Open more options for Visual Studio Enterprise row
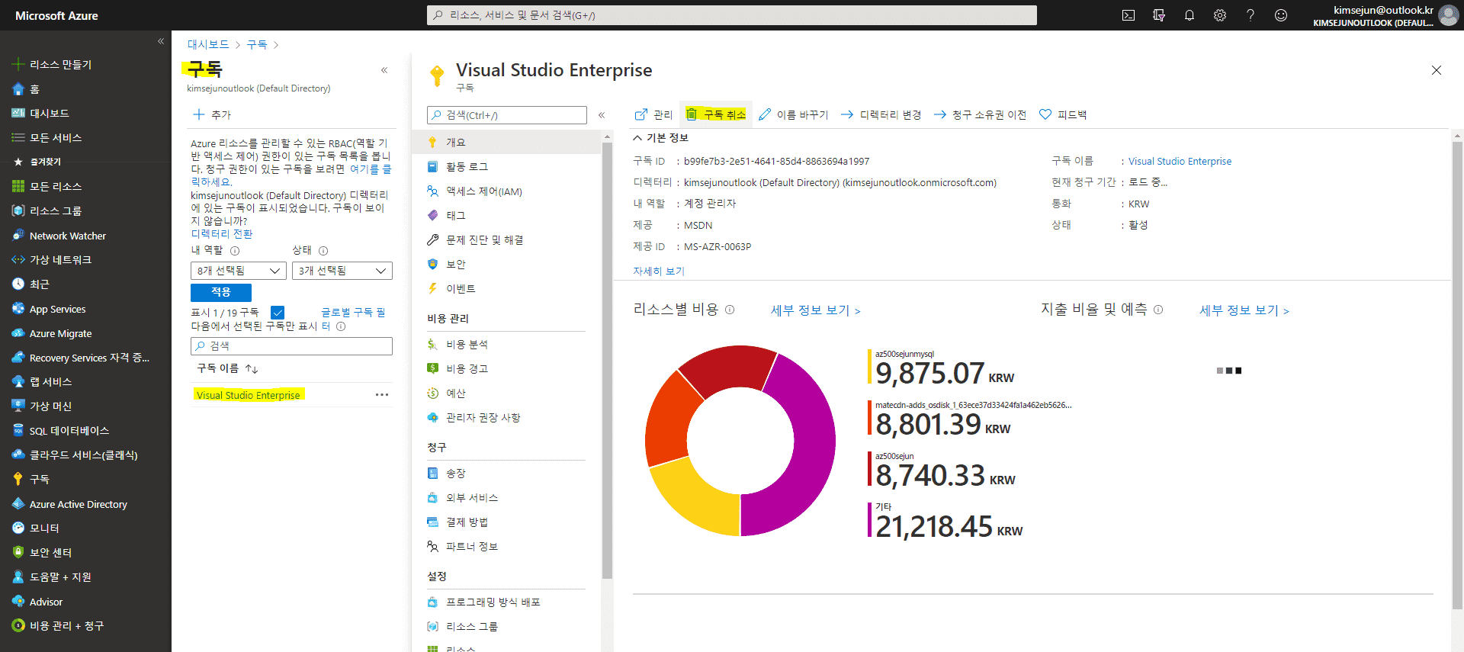The height and width of the screenshot is (652, 1464). pyautogui.click(x=382, y=395)
